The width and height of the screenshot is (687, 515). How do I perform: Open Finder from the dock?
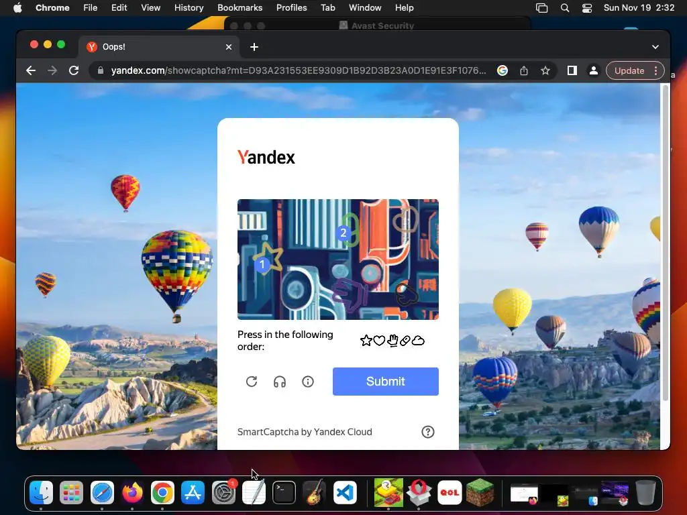point(41,493)
